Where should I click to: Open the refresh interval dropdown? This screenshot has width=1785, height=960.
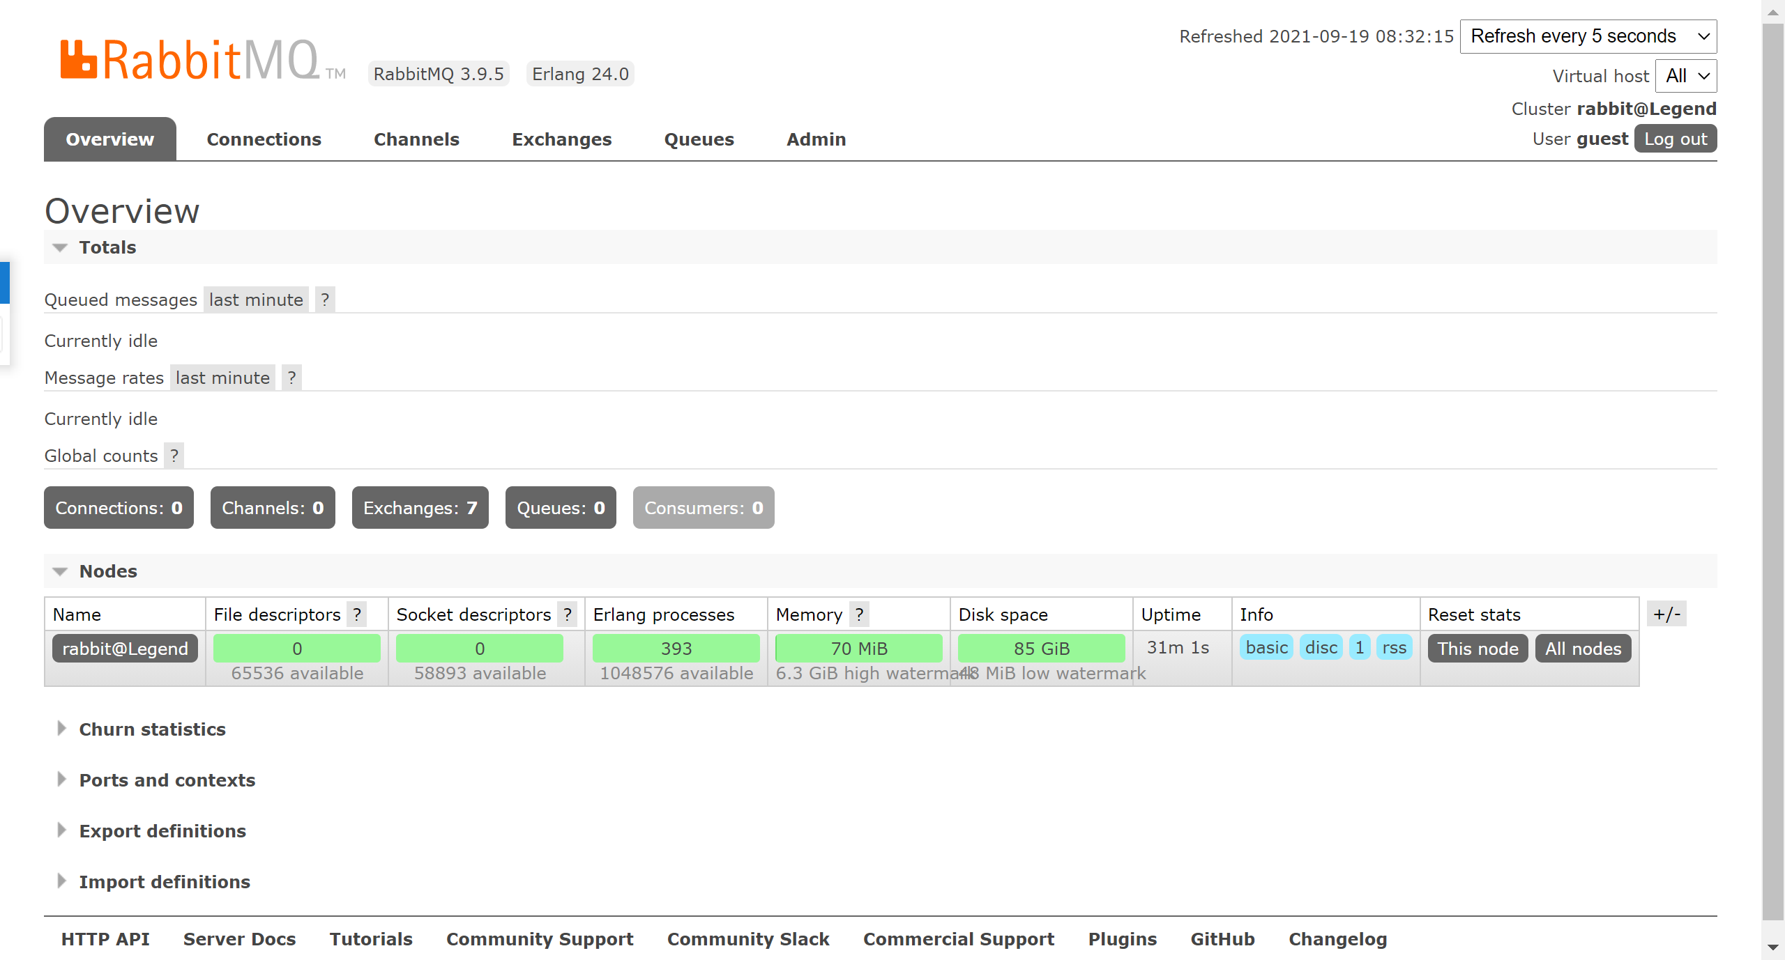click(1588, 36)
